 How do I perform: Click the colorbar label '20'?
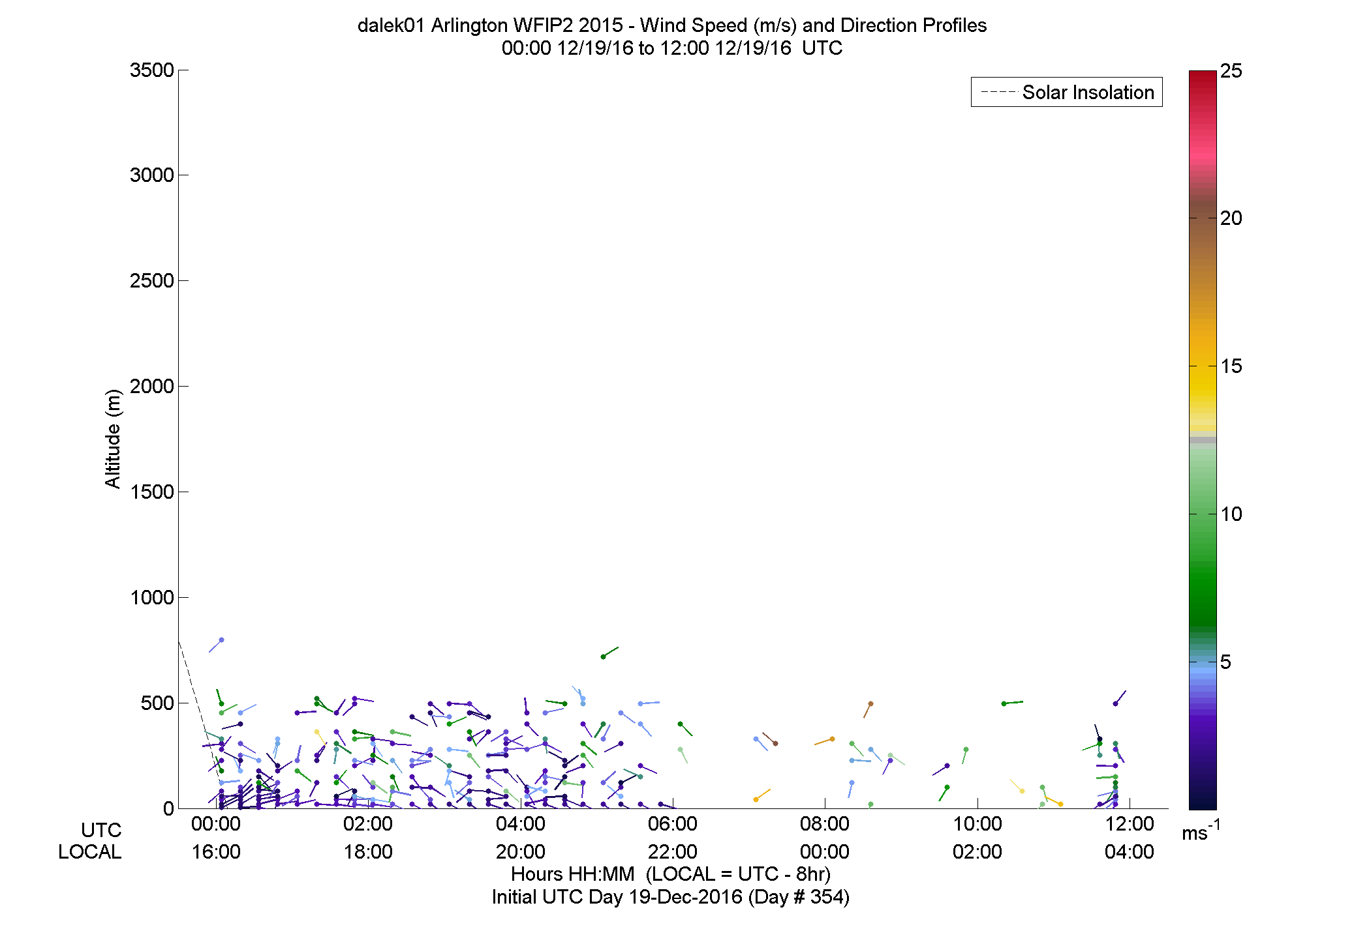1231,218
